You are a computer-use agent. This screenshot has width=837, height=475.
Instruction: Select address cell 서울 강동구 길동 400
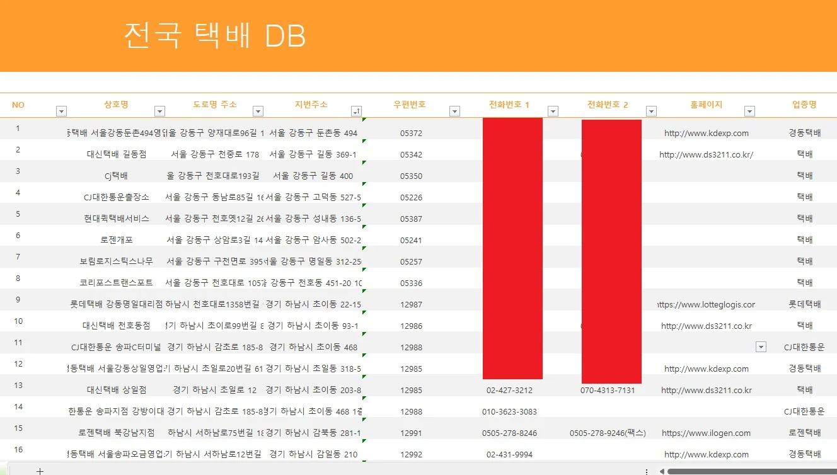(313, 176)
